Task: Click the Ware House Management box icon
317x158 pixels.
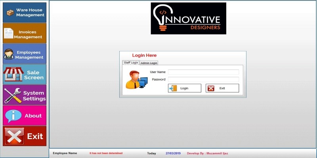Action: [10, 13]
